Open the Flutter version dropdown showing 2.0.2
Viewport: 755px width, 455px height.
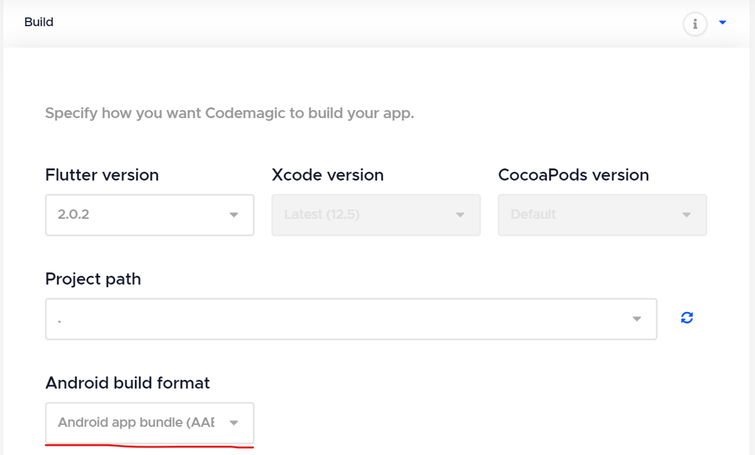coord(149,215)
